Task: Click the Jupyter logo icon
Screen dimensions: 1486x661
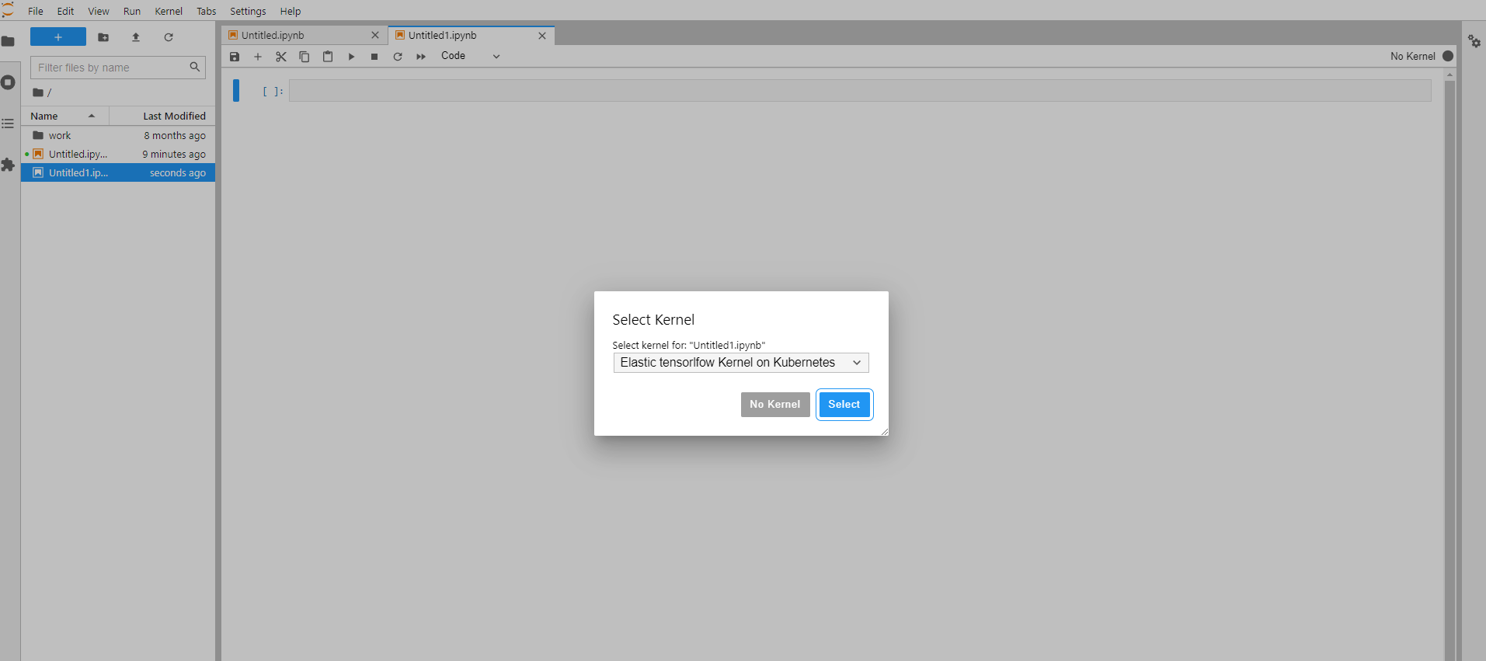Action: click(8, 10)
